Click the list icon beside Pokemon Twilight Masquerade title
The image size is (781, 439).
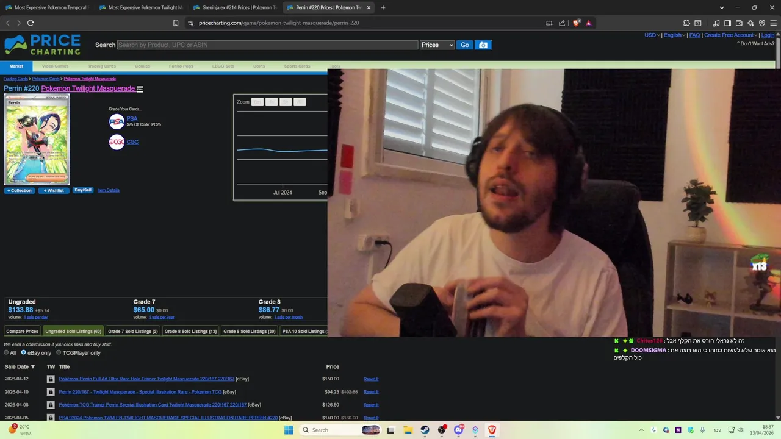point(140,89)
